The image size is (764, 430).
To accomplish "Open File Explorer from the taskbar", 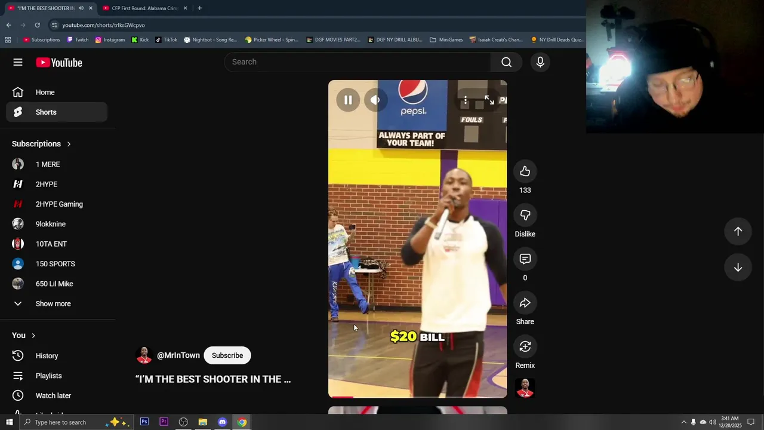I will 203,422.
